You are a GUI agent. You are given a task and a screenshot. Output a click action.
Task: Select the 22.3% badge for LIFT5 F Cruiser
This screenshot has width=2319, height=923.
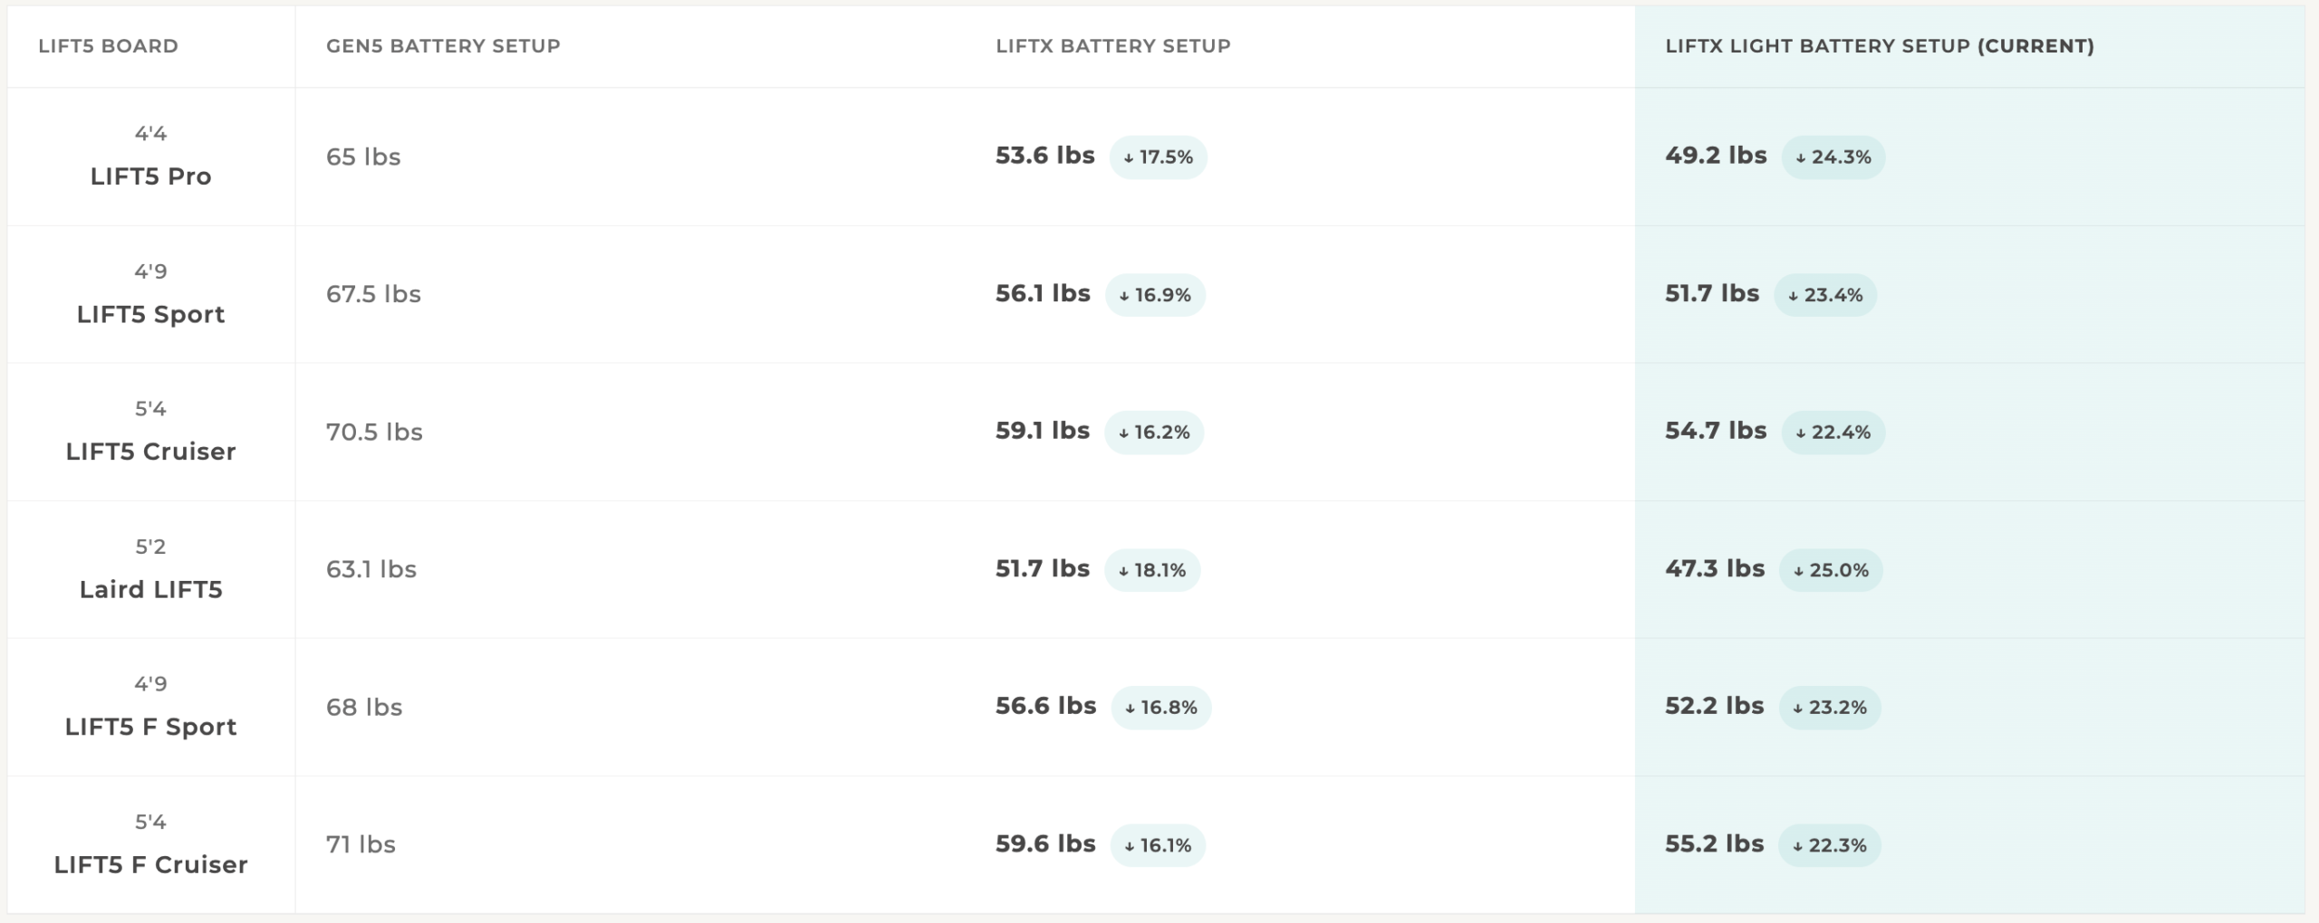click(1830, 845)
